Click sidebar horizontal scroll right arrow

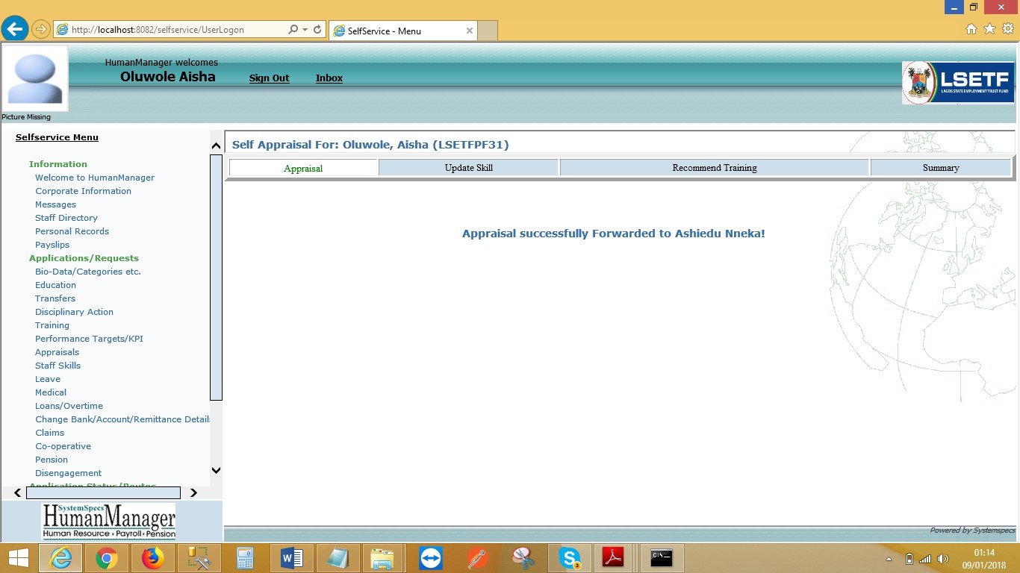click(x=193, y=493)
